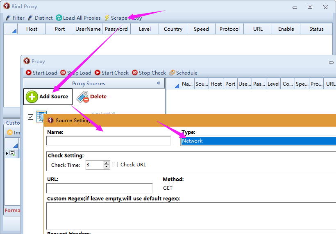Click the Stop Check toolbar icon

click(135, 73)
